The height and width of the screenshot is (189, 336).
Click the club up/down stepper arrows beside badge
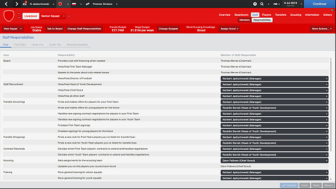tap(19, 16)
